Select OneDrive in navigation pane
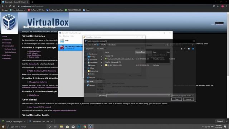This screenshot has width=229, height=129. 92,78
